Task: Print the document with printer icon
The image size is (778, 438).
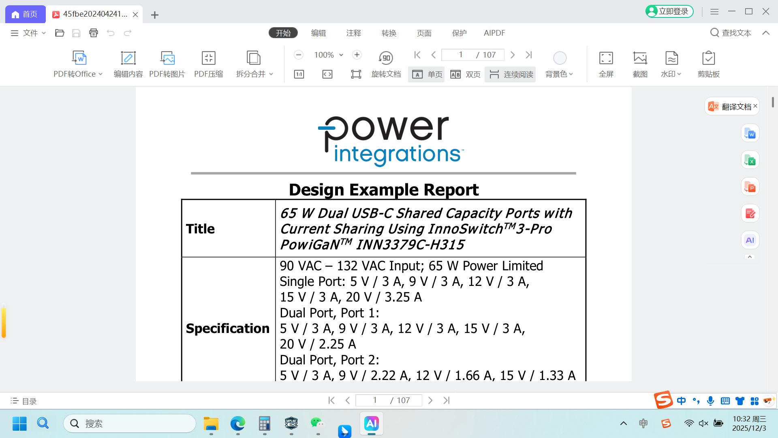Action: (94, 33)
